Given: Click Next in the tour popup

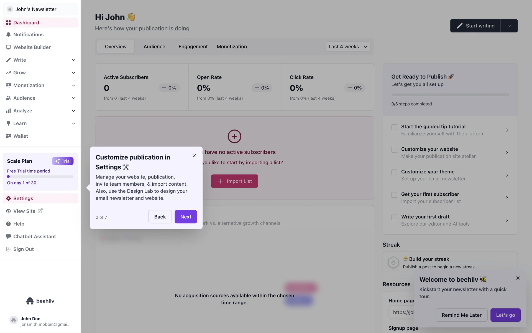Looking at the screenshot, I should (x=186, y=217).
